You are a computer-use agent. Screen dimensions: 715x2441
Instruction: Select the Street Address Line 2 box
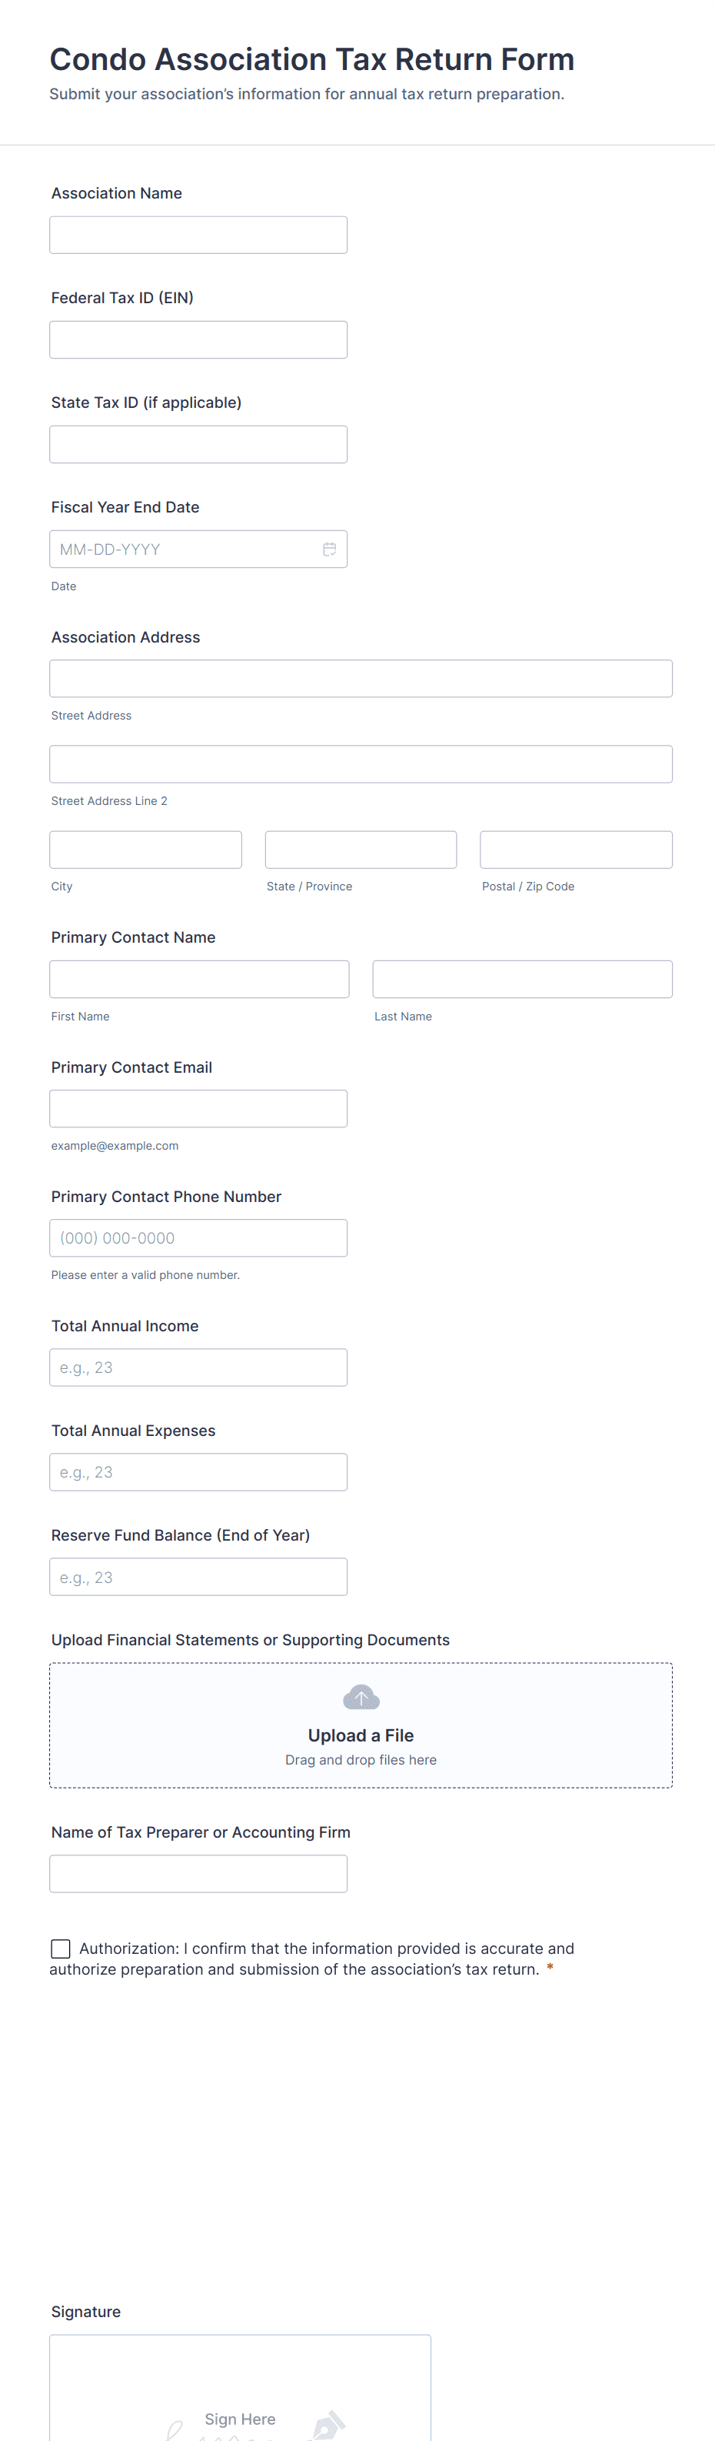click(x=361, y=763)
